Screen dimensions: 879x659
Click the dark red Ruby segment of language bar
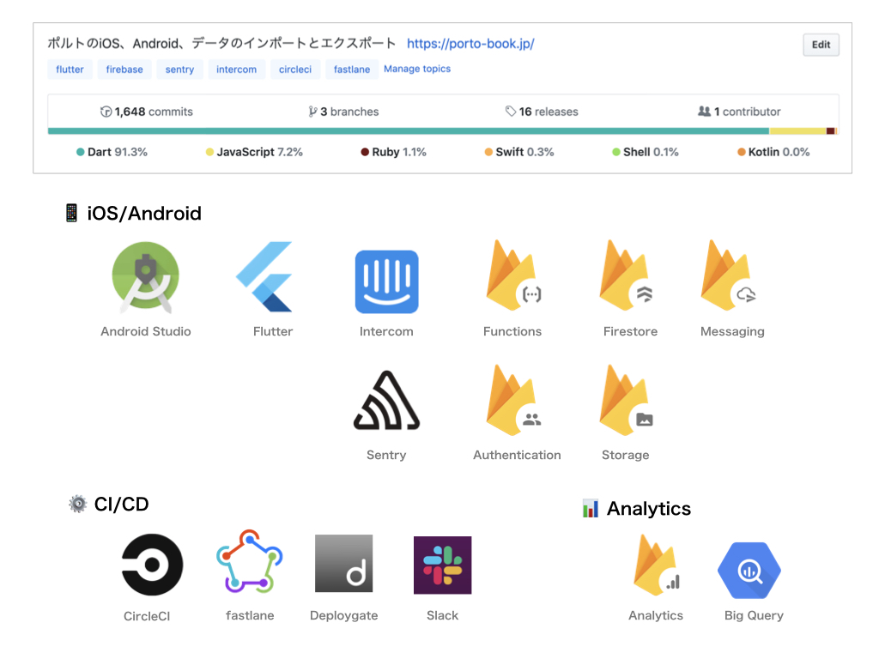pos(830,131)
